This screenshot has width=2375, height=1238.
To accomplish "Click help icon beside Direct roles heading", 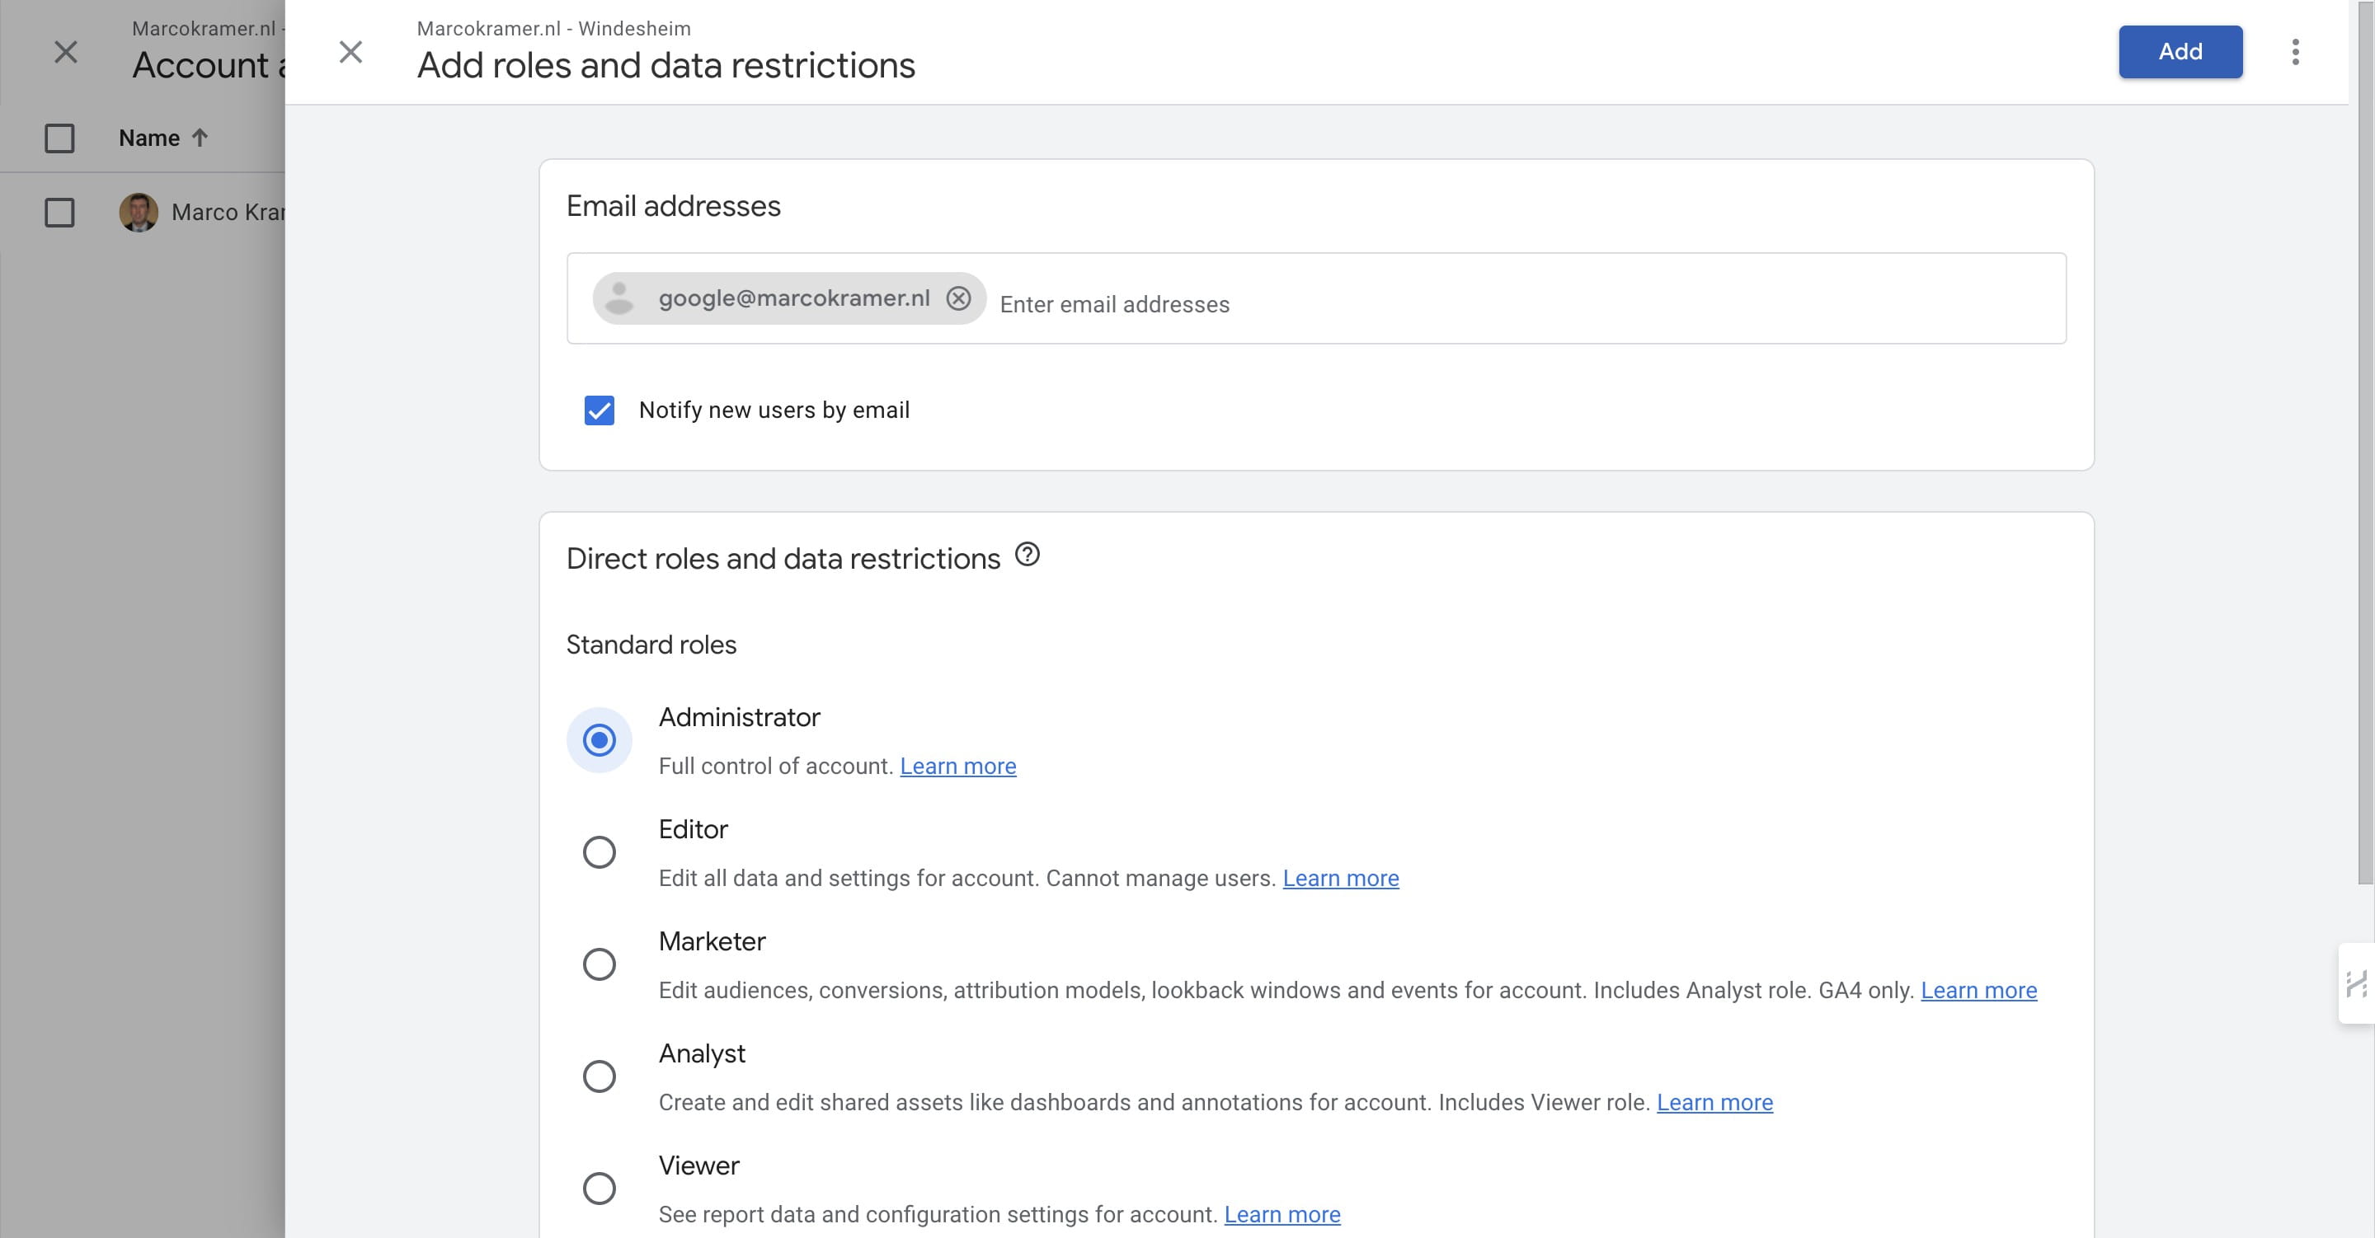I will pyautogui.click(x=1027, y=555).
